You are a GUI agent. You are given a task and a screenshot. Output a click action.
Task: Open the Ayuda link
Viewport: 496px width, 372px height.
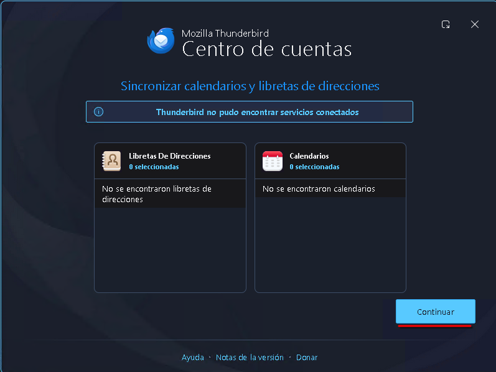click(x=192, y=358)
